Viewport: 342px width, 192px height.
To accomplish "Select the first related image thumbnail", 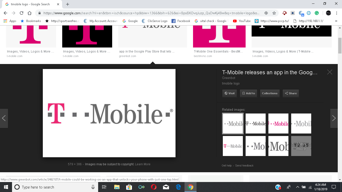I will click(233, 123).
